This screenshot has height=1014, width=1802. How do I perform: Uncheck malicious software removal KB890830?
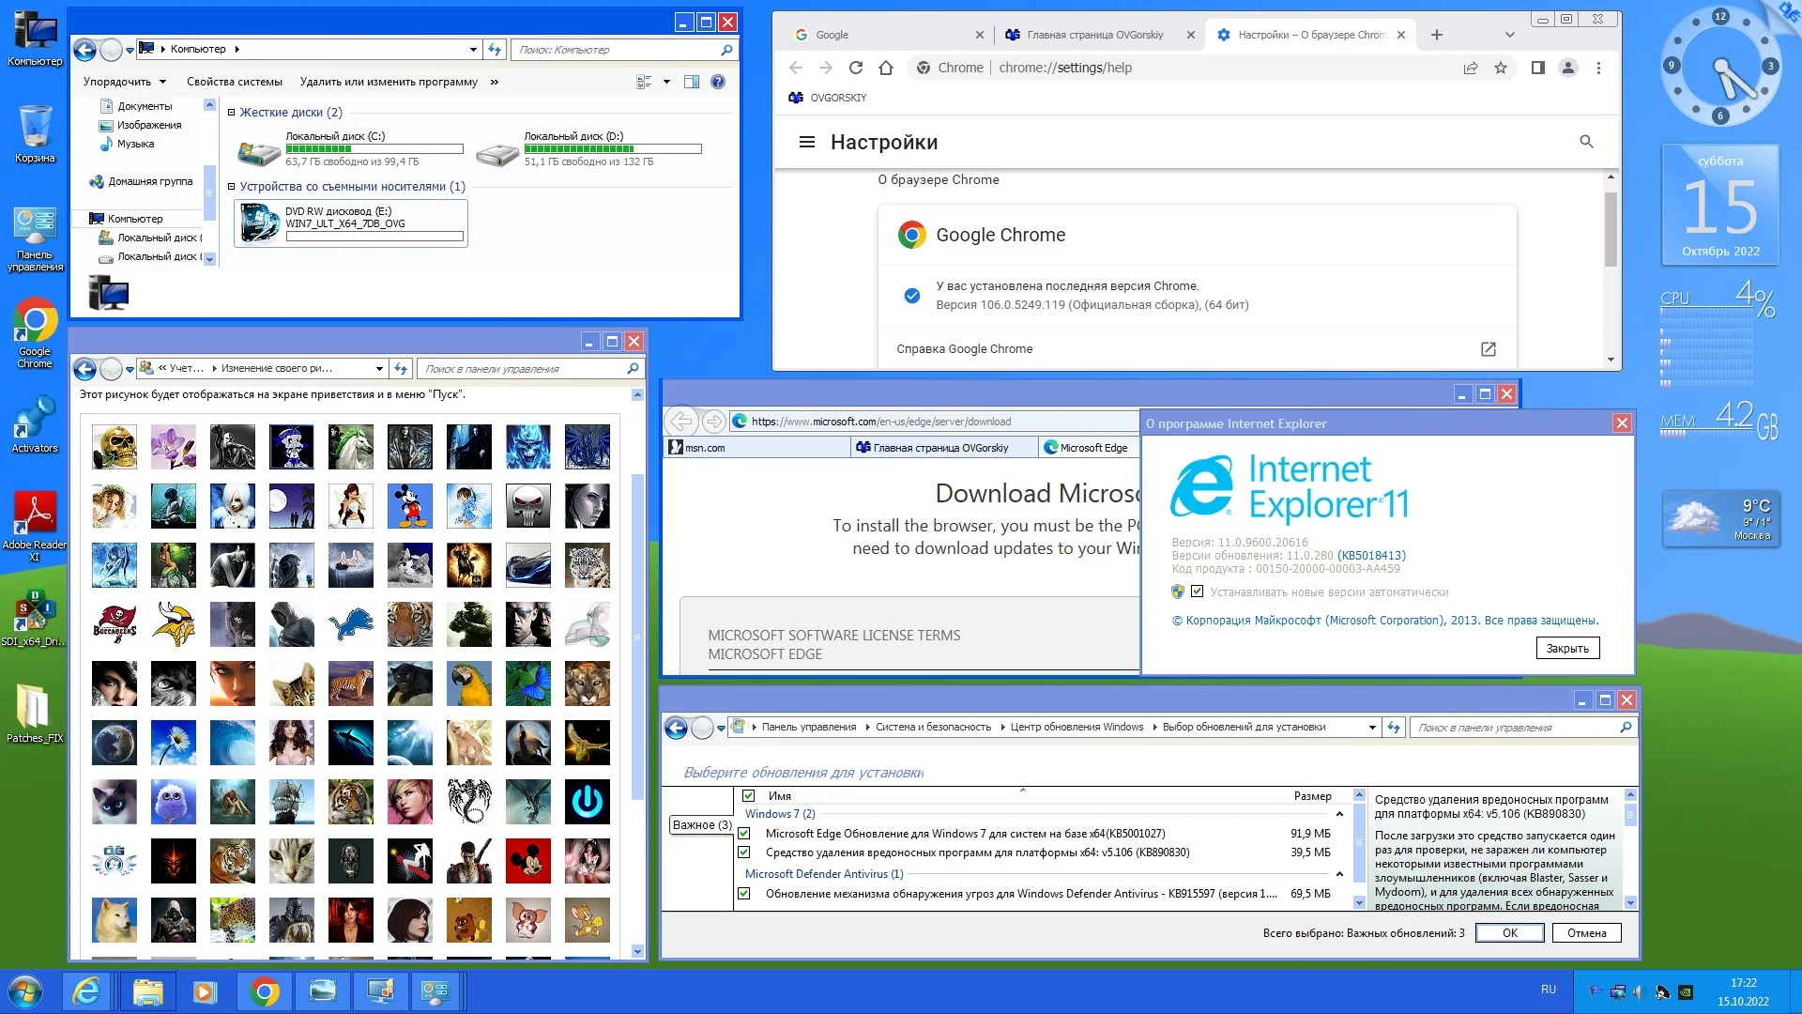[744, 853]
